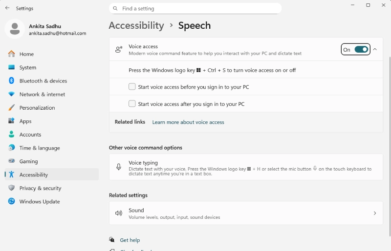Open Sound settings via right chevron
The width and height of the screenshot is (391, 251).
click(375, 213)
